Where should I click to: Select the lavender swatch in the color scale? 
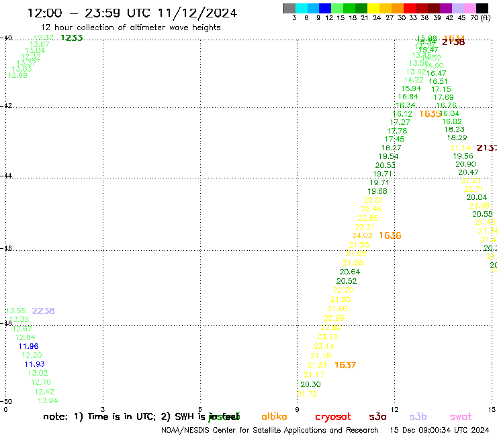point(458,9)
